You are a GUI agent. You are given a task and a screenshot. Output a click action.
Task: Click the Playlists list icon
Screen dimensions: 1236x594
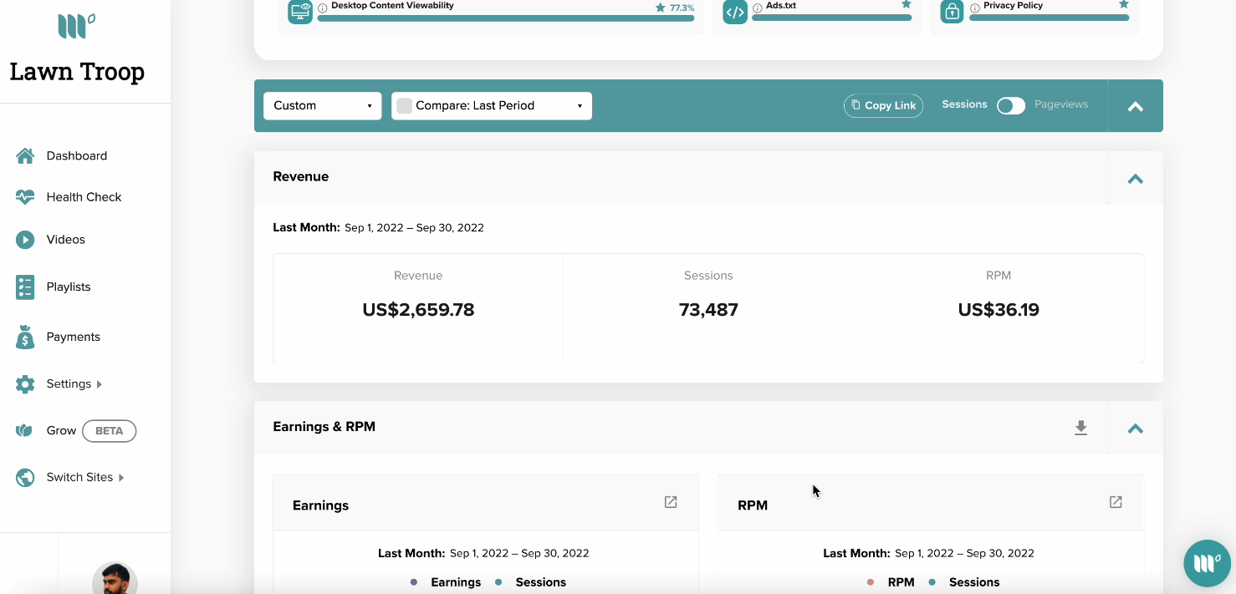coord(25,287)
